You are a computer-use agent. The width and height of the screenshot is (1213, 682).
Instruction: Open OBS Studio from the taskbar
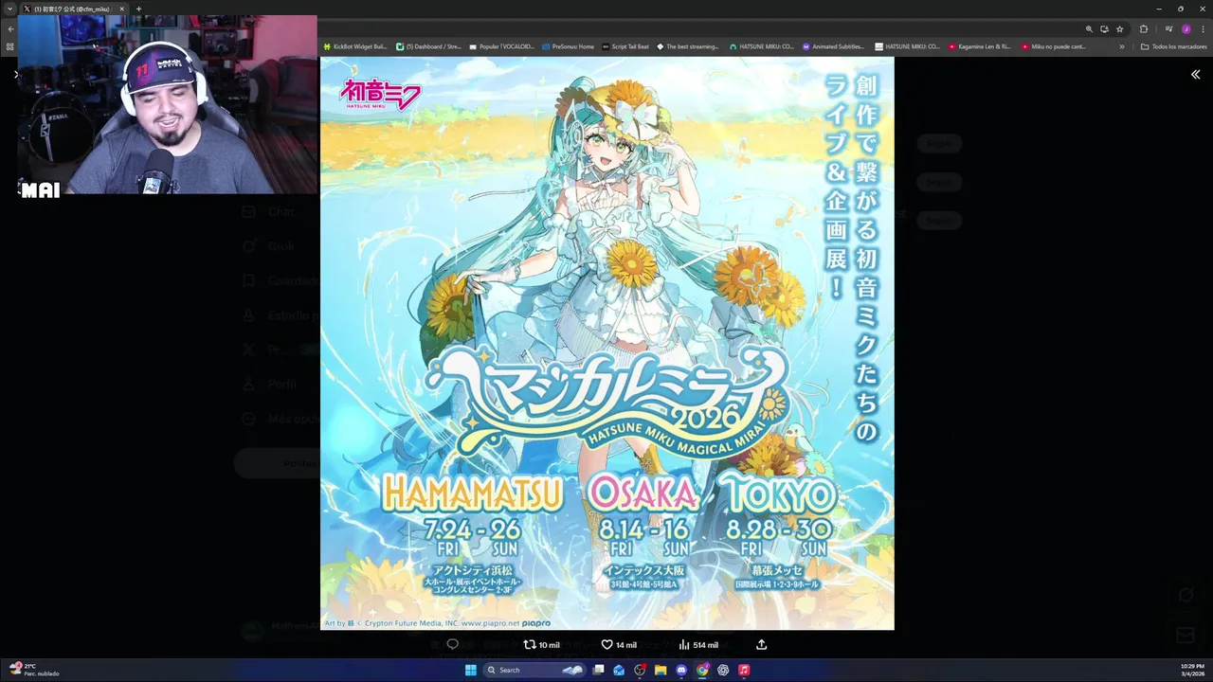[x=640, y=670]
